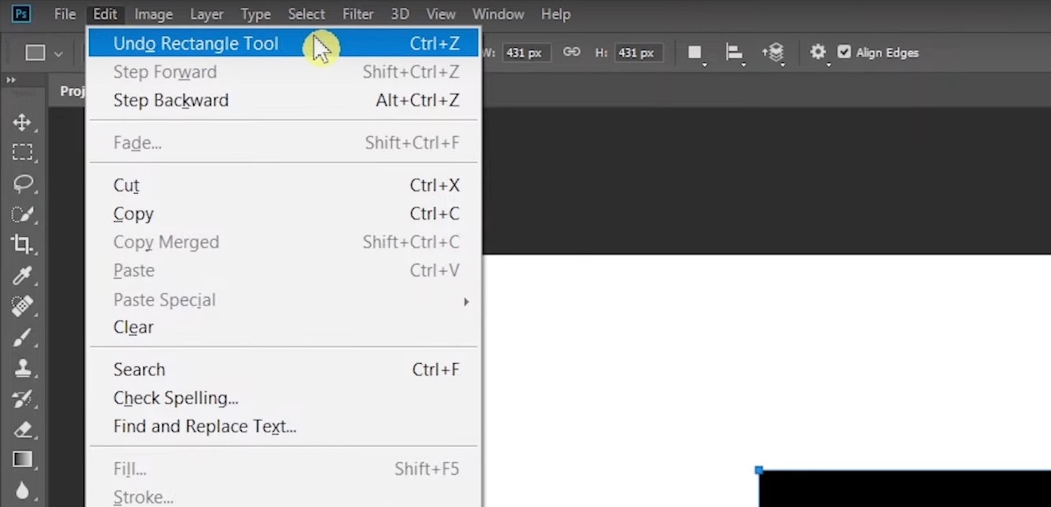Image resolution: width=1051 pixels, height=507 pixels.
Task: Open the Rectangle tool preset dropdown arrow
Action: pos(58,54)
